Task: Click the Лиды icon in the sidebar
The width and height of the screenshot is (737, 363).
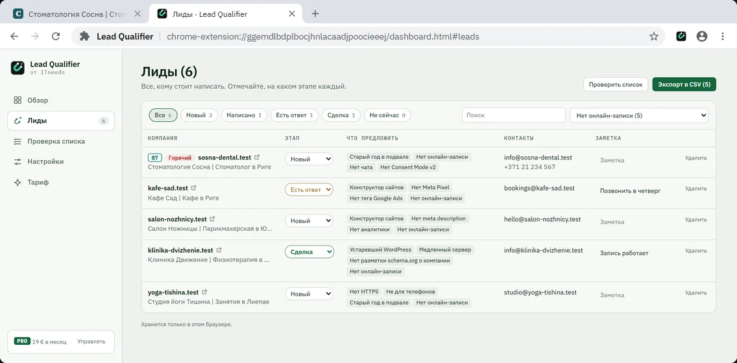Action: [x=18, y=121]
